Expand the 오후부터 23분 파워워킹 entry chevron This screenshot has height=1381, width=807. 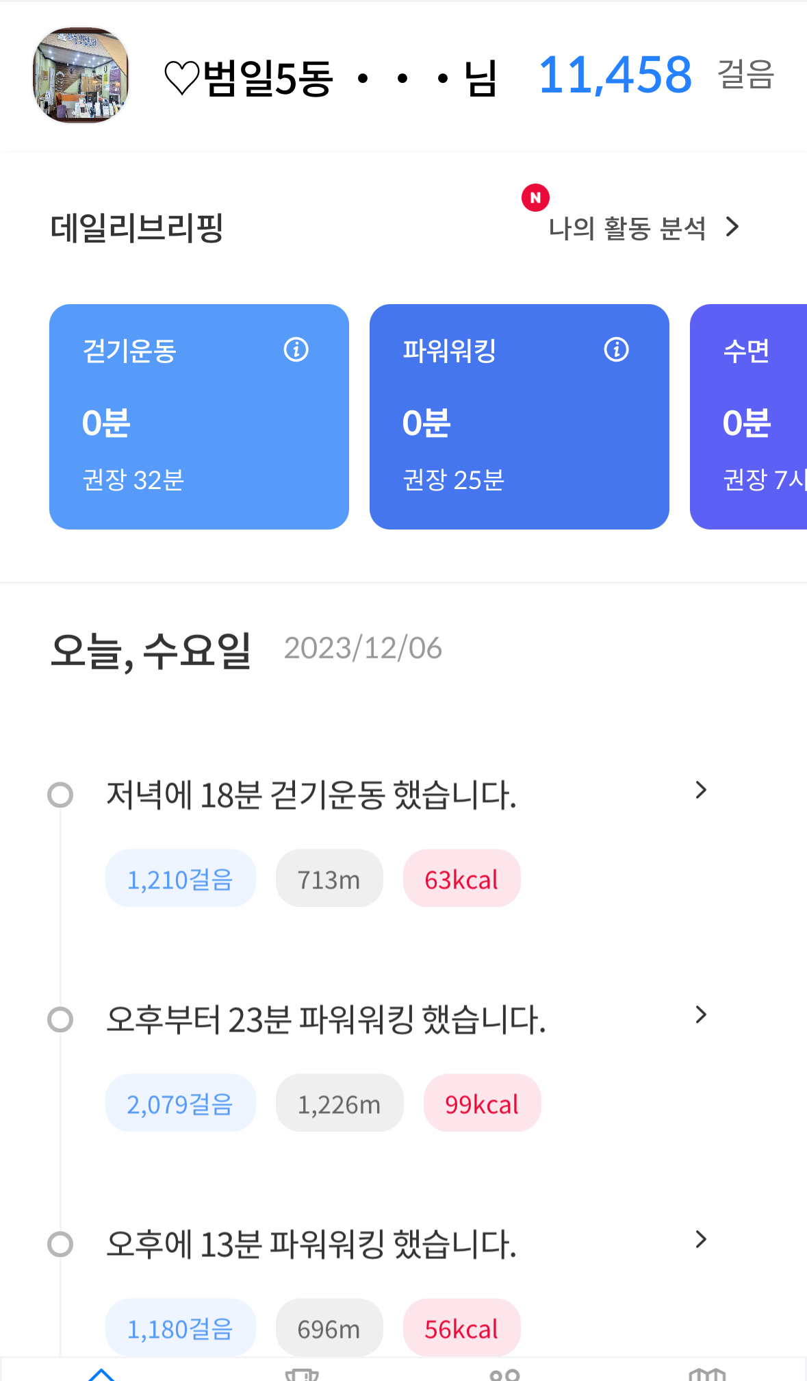click(x=700, y=1015)
